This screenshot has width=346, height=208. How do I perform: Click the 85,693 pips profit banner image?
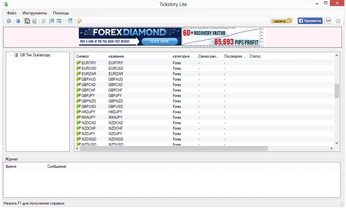(x=222, y=37)
